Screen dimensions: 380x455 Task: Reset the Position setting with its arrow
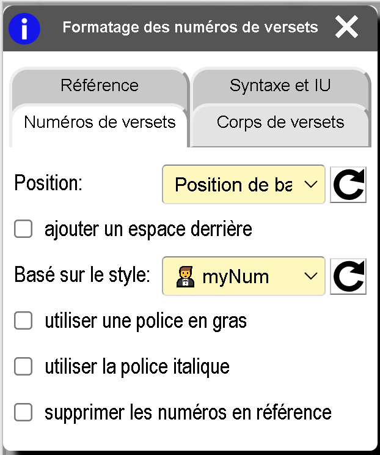point(348,185)
